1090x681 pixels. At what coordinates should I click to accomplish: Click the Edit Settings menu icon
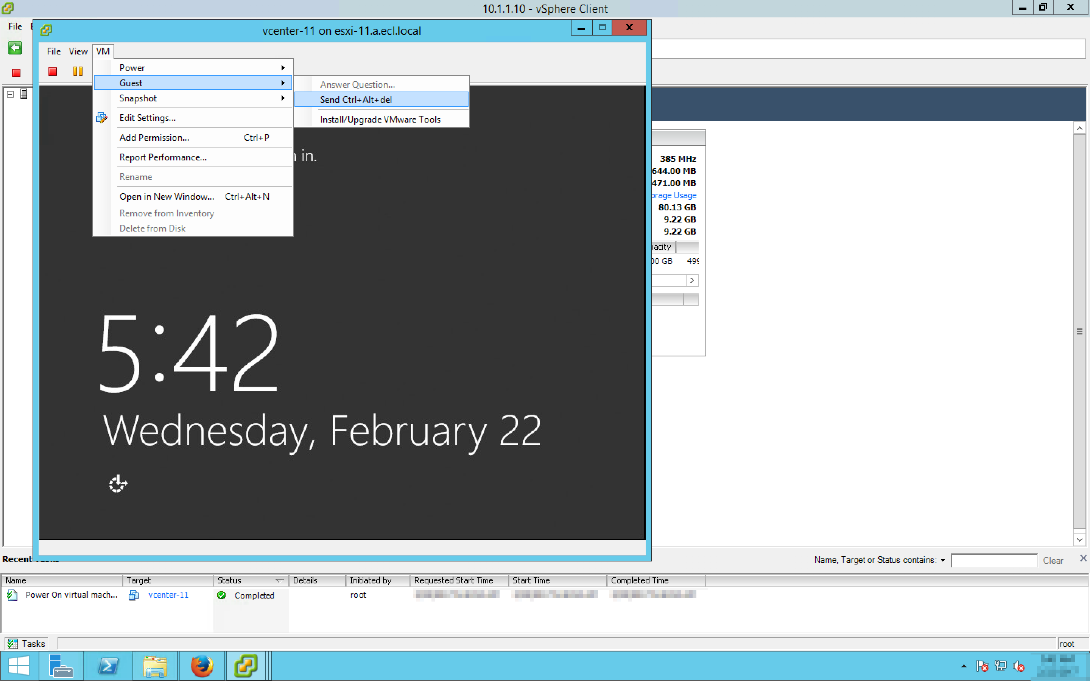click(102, 118)
